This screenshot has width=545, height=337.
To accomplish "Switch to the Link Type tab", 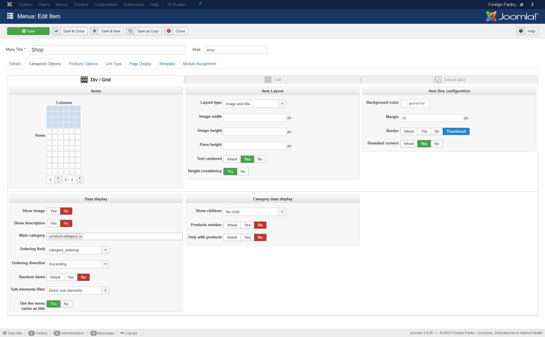I will [x=114, y=64].
